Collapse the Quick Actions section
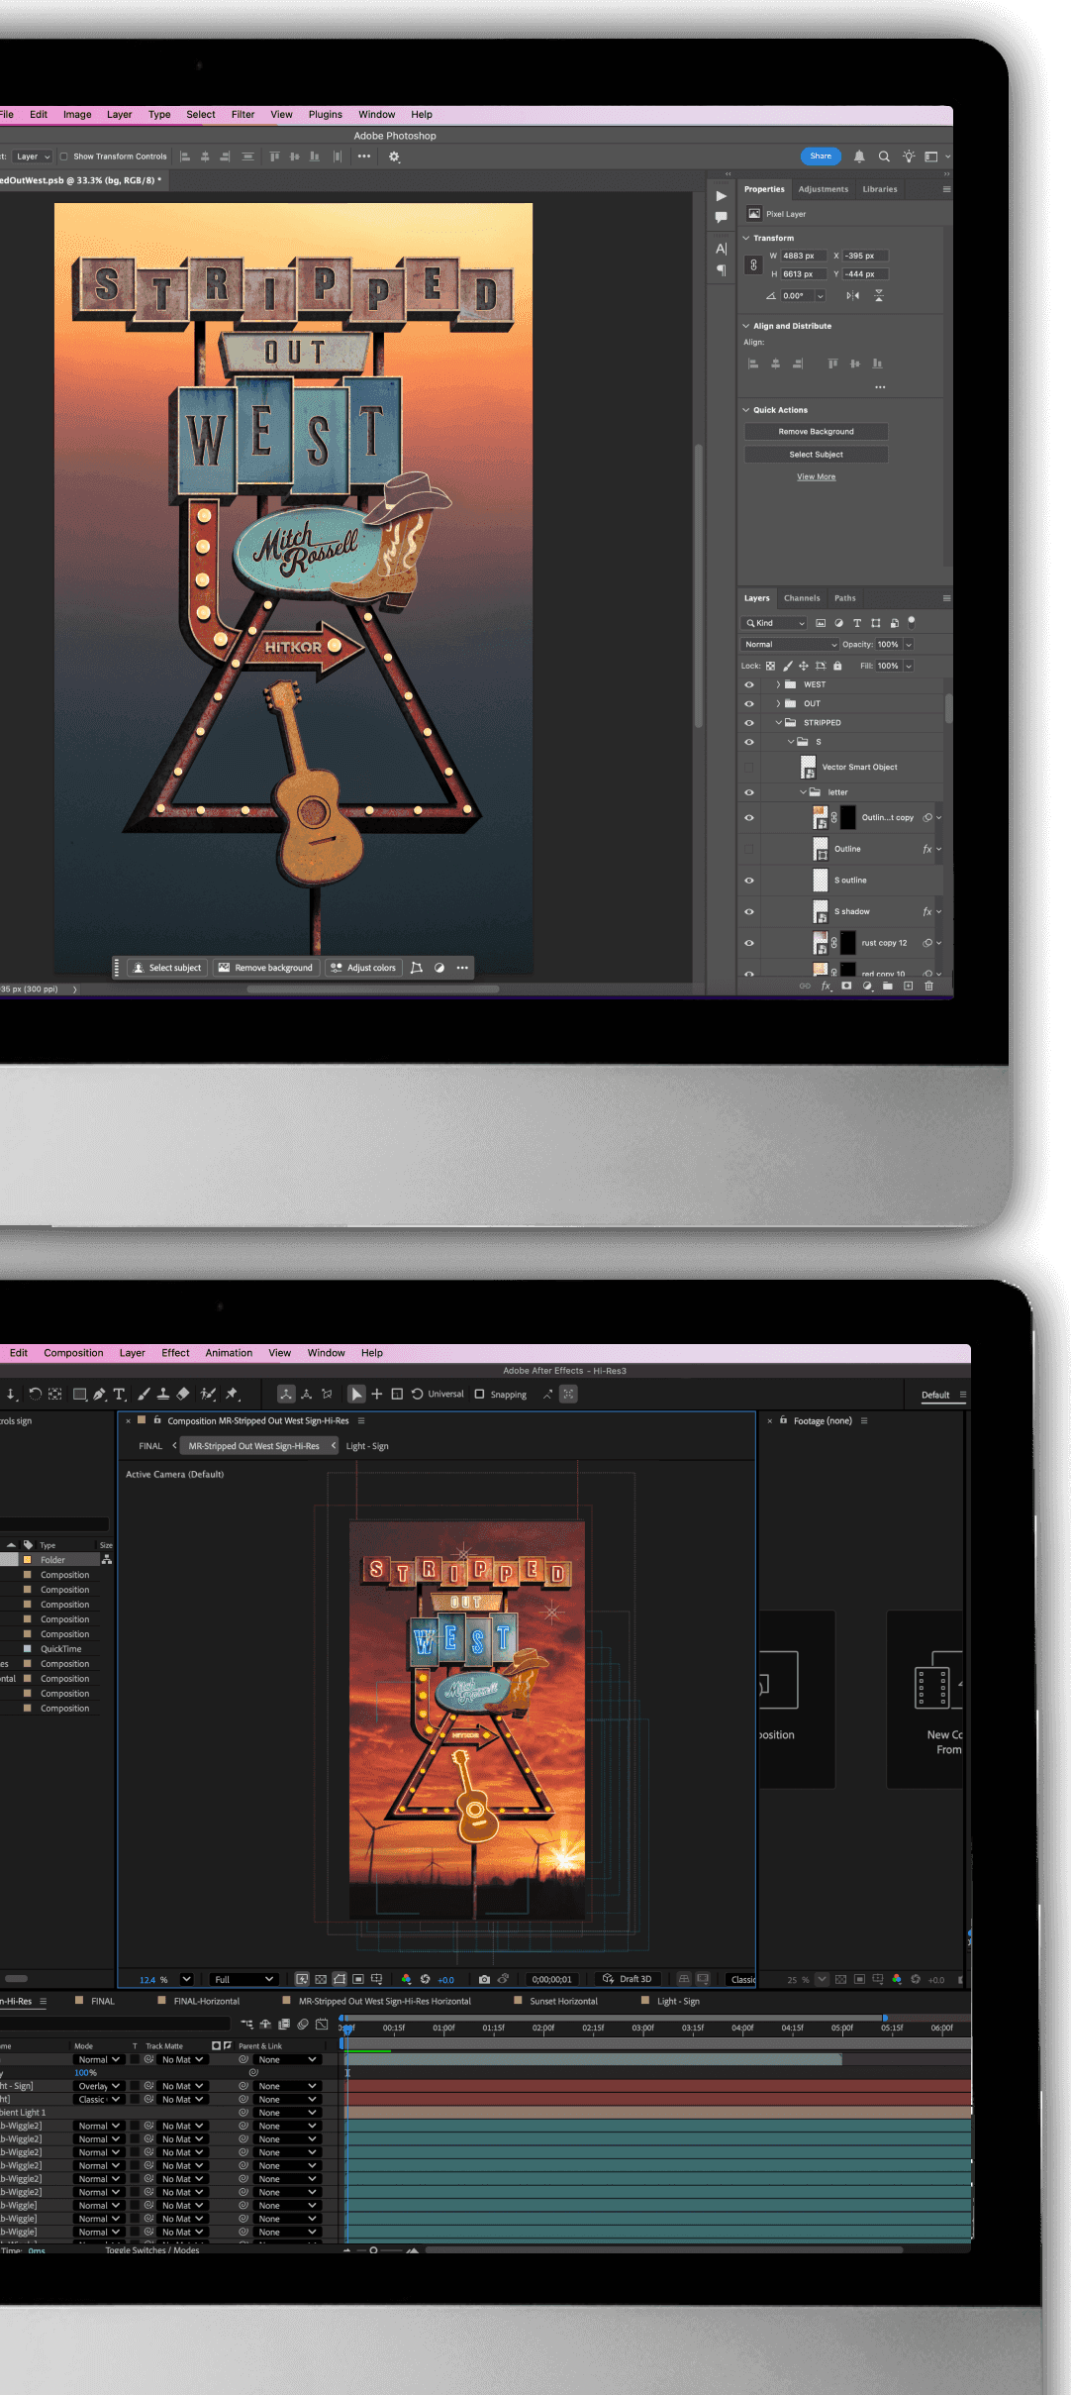Screen dimensions: 1071x2395 click(746, 410)
